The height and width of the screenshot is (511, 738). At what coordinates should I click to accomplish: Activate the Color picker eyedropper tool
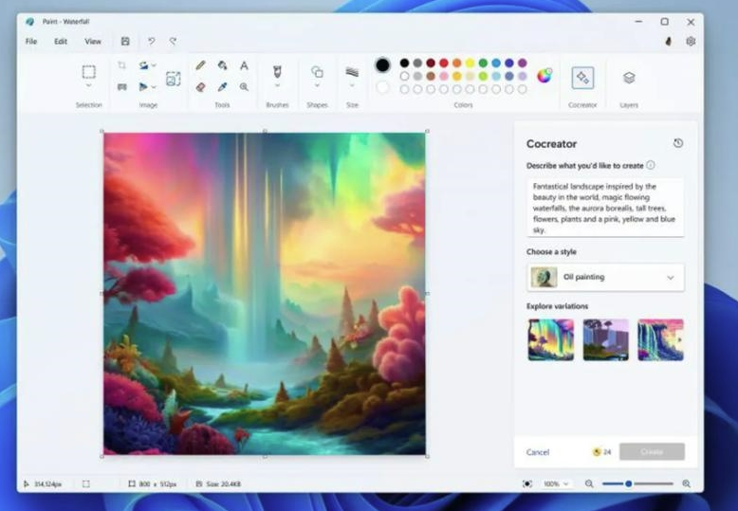(222, 86)
